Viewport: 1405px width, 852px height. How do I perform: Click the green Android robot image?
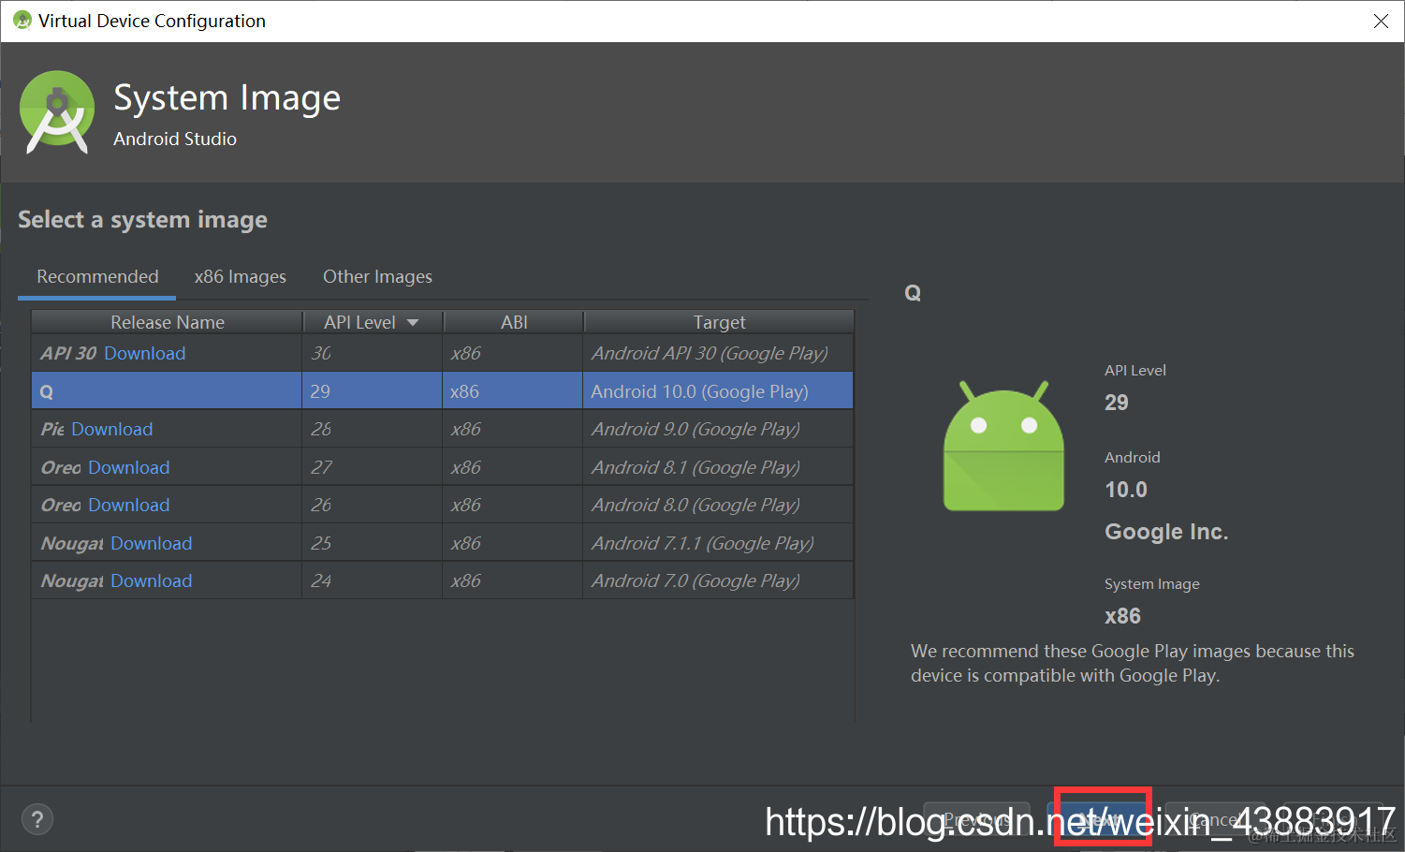click(x=1003, y=446)
